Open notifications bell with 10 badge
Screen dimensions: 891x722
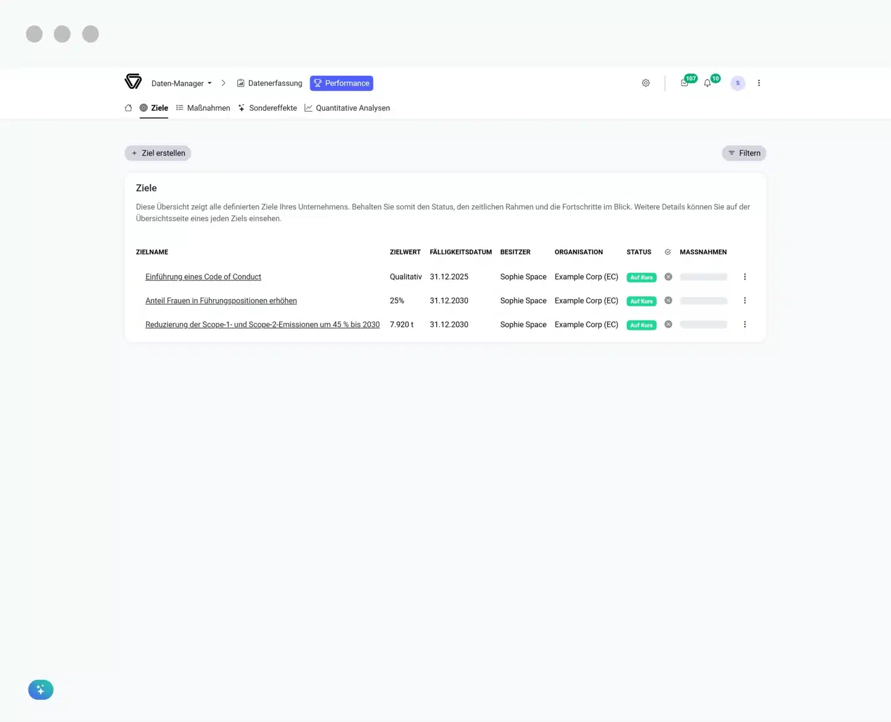coord(707,83)
